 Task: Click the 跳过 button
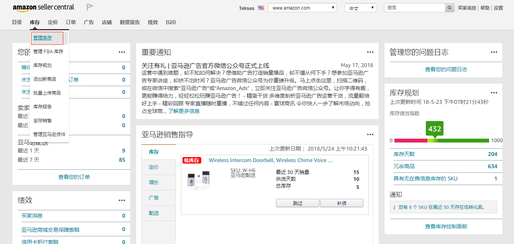coord(298,203)
